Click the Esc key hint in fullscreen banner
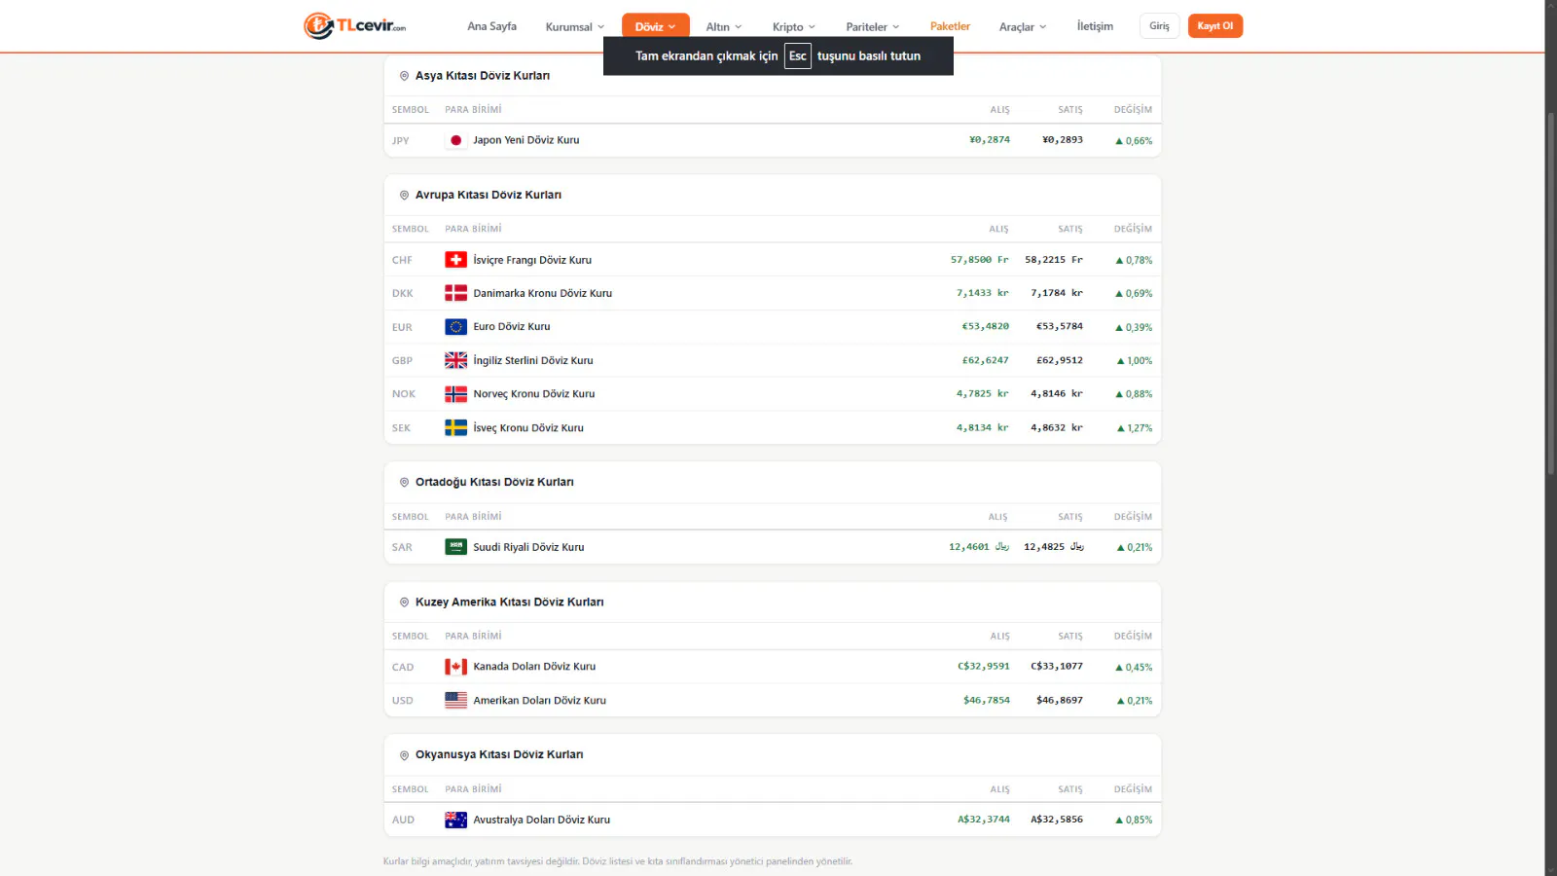This screenshot has width=1557, height=876. pos(798,56)
